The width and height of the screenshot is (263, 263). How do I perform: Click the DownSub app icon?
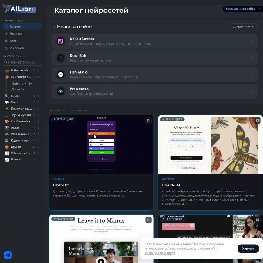pyautogui.click(x=60, y=58)
